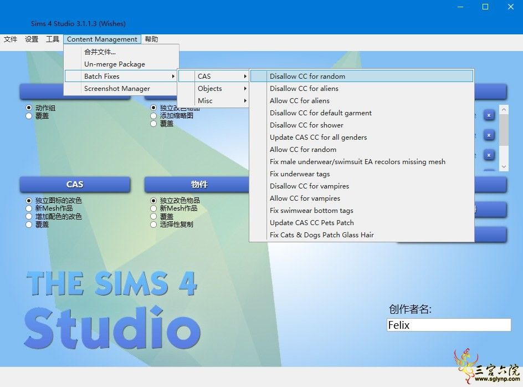Select the 动作组 radio button

point(29,108)
